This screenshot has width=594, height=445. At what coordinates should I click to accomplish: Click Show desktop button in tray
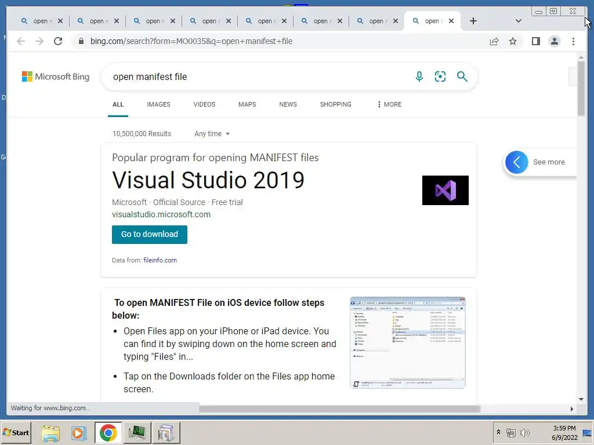(x=588, y=432)
